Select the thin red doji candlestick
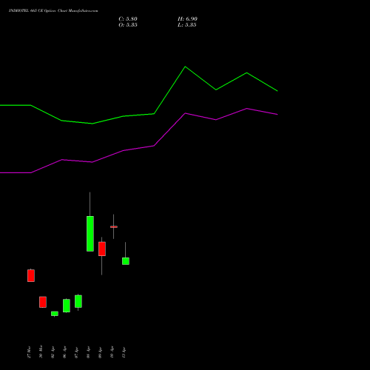 click(114, 226)
